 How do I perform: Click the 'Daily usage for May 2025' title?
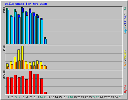pyautogui.click(x=26, y=4)
